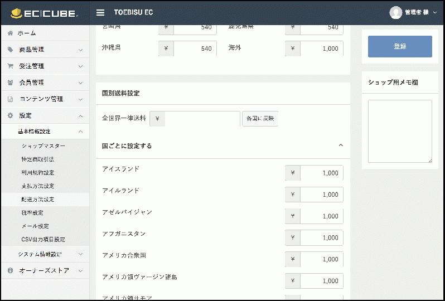Open CSV出力項目設定 page
The width and height of the screenshot is (445, 301).
(43, 240)
